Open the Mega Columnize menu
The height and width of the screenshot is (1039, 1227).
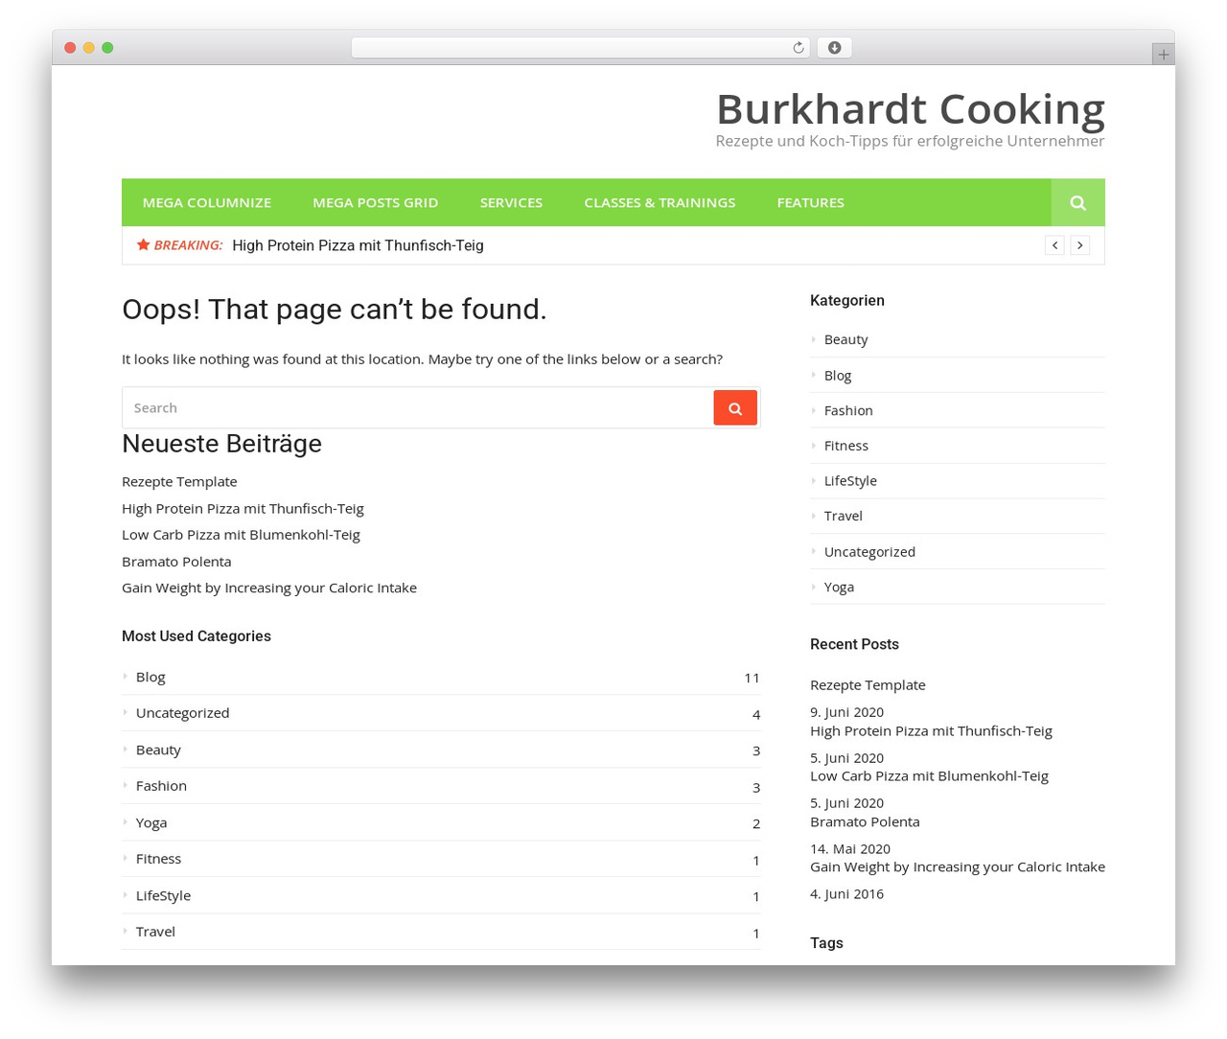[207, 202]
